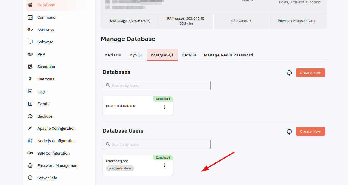Open options menu for postgreldatabase
The height and width of the screenshot is (185, 348).
pyautogui.click(x=164, y=107)
